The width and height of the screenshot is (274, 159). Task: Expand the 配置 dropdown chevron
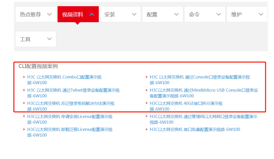pyautogui.click(x=177, y=14)
